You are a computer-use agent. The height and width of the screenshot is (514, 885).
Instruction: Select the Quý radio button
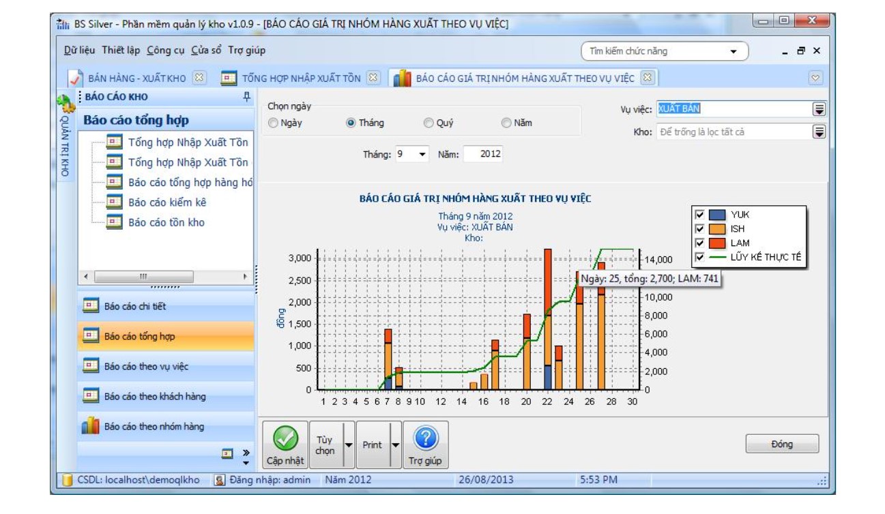click(429, 123)
